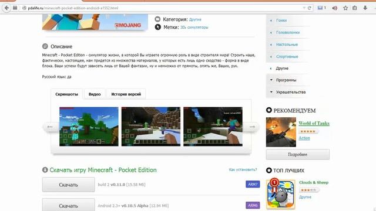Click the Minecraft Mojang banner image
Image resolution: width=376 pixels, height=211 pixels.
coord(95,22)
